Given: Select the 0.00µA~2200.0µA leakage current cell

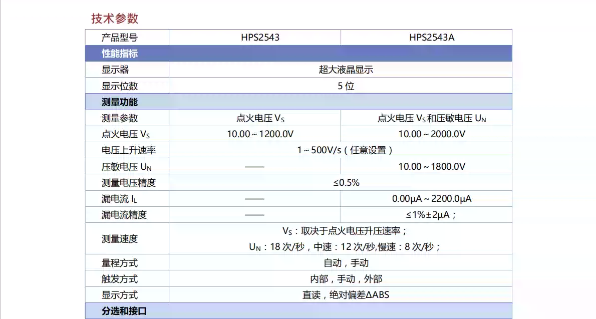Looking at the screenshot, I should 431,199.
